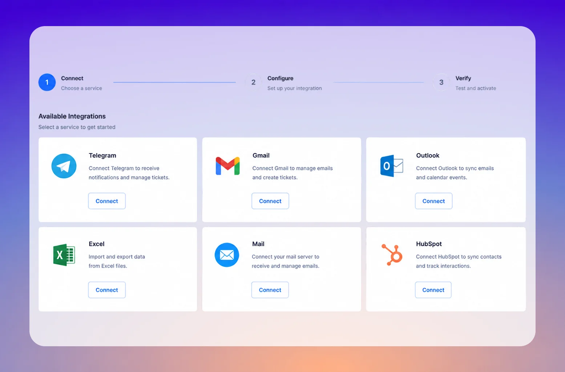
Task: Click the Gmail envelope logo
Action: click(227, 166)
